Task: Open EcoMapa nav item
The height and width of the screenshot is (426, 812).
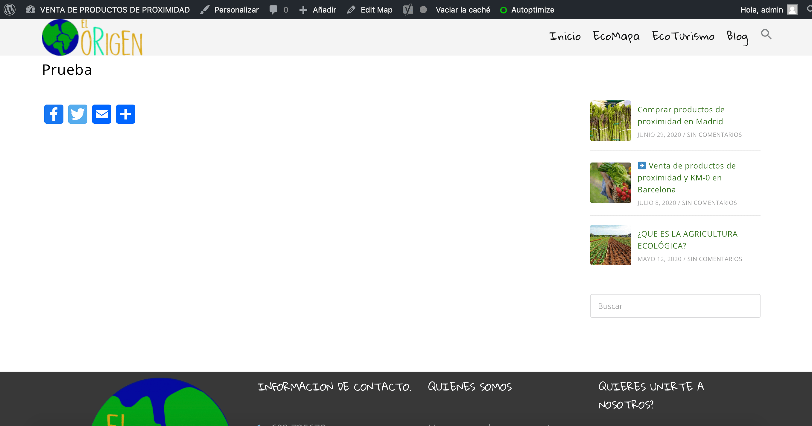Action: [x=616, y=36]
